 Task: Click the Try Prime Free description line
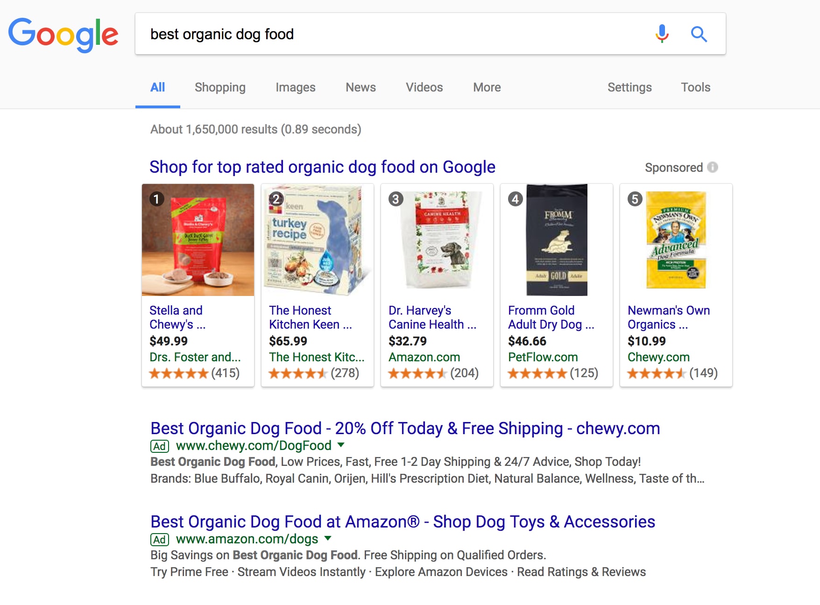tap(398, 572)
